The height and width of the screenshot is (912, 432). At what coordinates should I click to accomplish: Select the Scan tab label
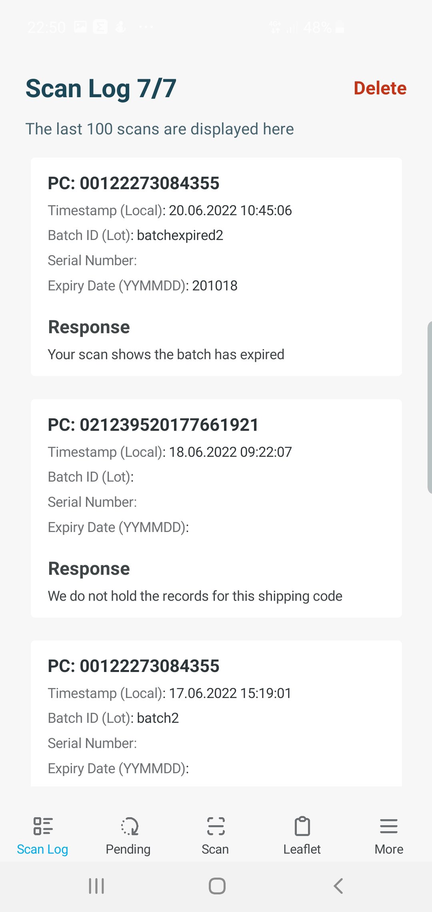(x=215, y=849)
